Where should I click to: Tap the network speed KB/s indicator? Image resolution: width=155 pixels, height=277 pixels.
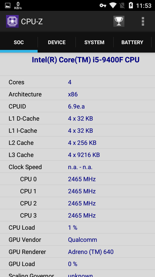18,6
